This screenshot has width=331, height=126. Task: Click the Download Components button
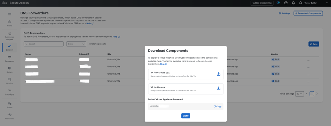point(308,13)
